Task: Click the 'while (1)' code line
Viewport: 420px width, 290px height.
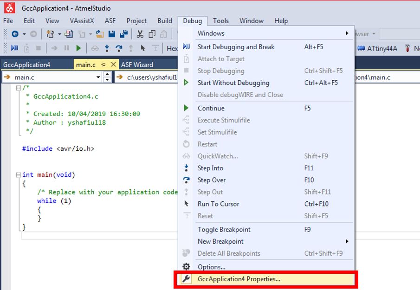Action: [54, 200]
